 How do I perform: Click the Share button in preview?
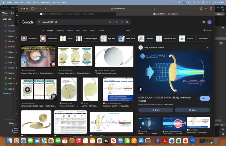pos(156,110)
